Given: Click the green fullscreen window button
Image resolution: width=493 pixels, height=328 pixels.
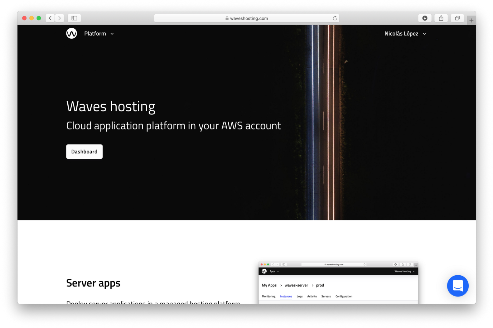Looking at the screenshot, I should [39, 18].
